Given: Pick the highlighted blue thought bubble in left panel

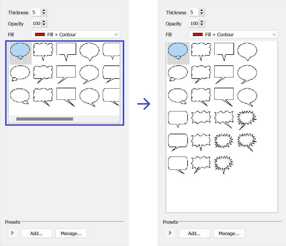Looking at the screenshot, I should (x=20, y=51).
